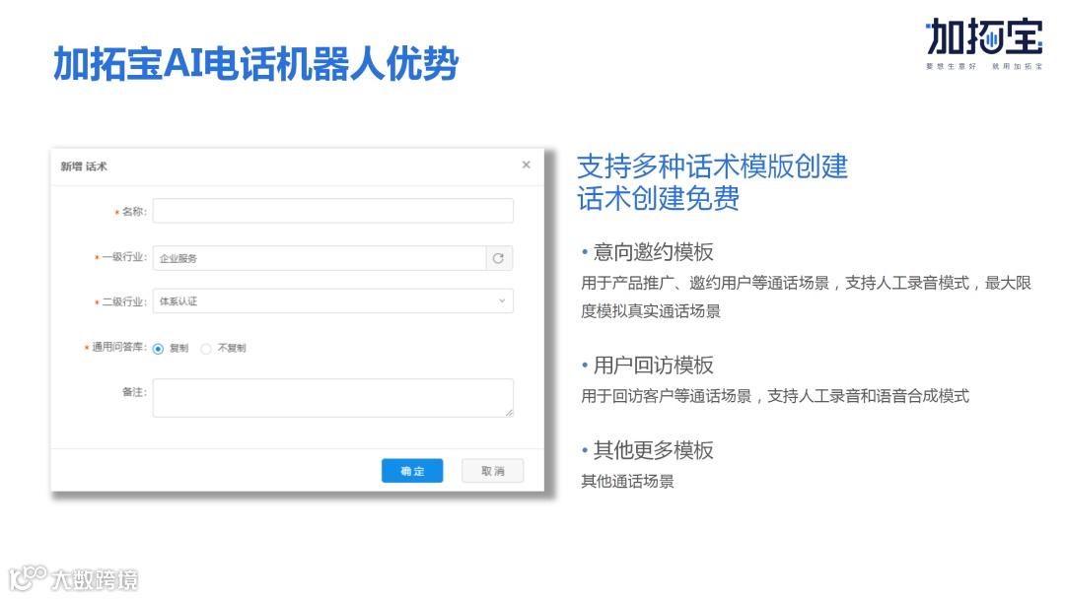Click the 名称 input field
Viewport: 1065px width, 599px height.
point(333,211)
